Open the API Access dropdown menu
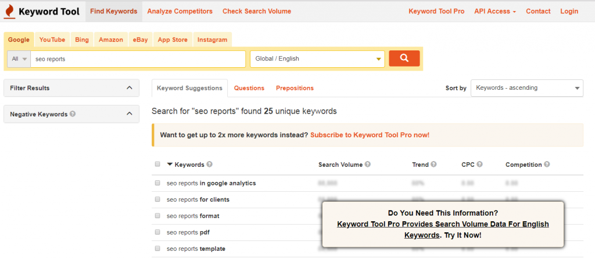Viewport: 595px width, 259px height. [495, 12]
